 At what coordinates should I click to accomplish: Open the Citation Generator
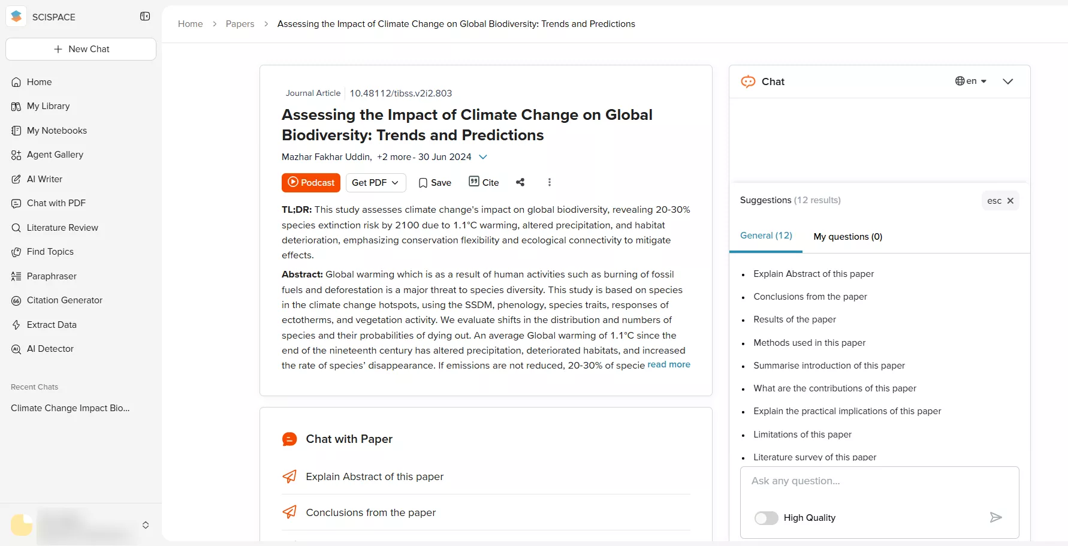(64, 300)
